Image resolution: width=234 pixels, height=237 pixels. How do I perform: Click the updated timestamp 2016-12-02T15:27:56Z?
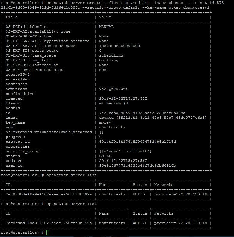pyautogui.click(x=123, y=161)
